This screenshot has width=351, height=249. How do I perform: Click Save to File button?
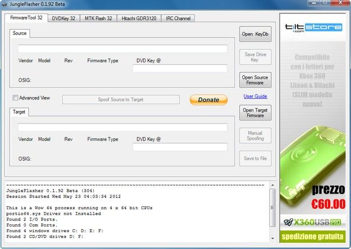coord(255,159)
